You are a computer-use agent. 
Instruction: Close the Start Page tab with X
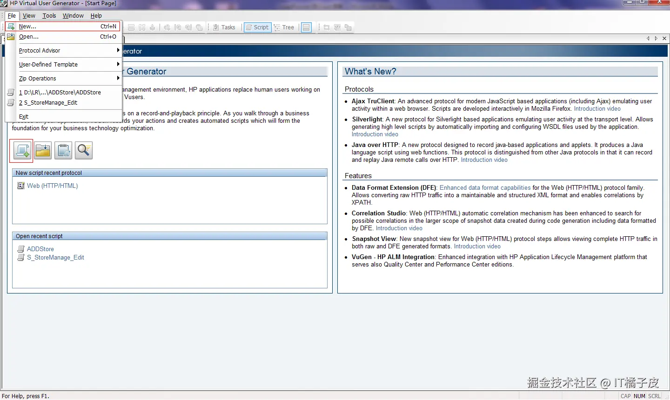coord(664,39)
